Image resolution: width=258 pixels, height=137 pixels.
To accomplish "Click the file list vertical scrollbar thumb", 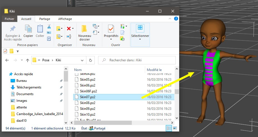I will (177, 92).
